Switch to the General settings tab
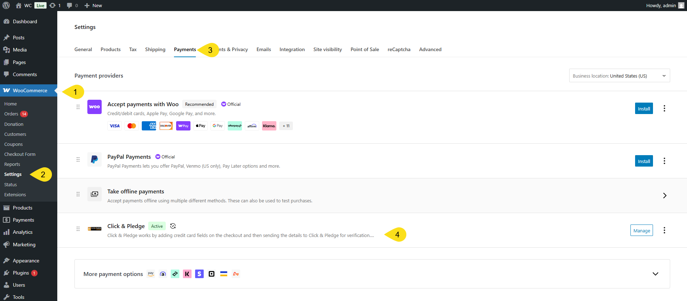The image size is (687, 301). coord(83,49)
